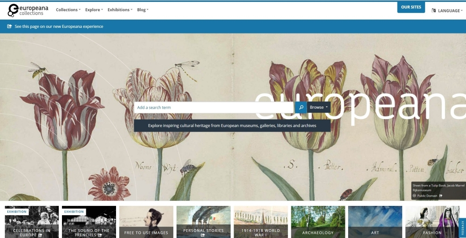The image size is (466, 238).
Task: Click the Add a search term field
Action: coord(214,107)
